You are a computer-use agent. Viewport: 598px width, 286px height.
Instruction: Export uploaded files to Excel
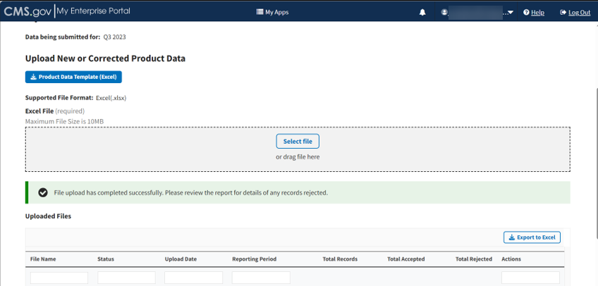tap(532, 237)
